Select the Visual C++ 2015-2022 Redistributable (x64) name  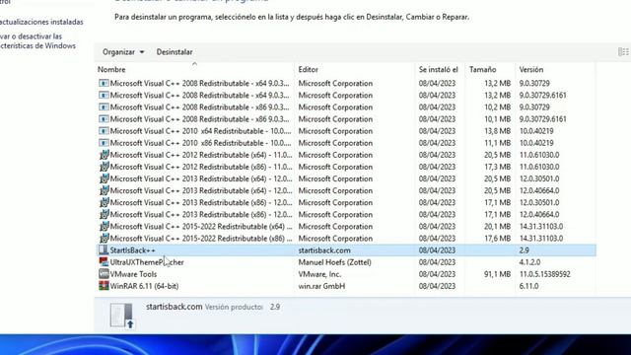201,227
